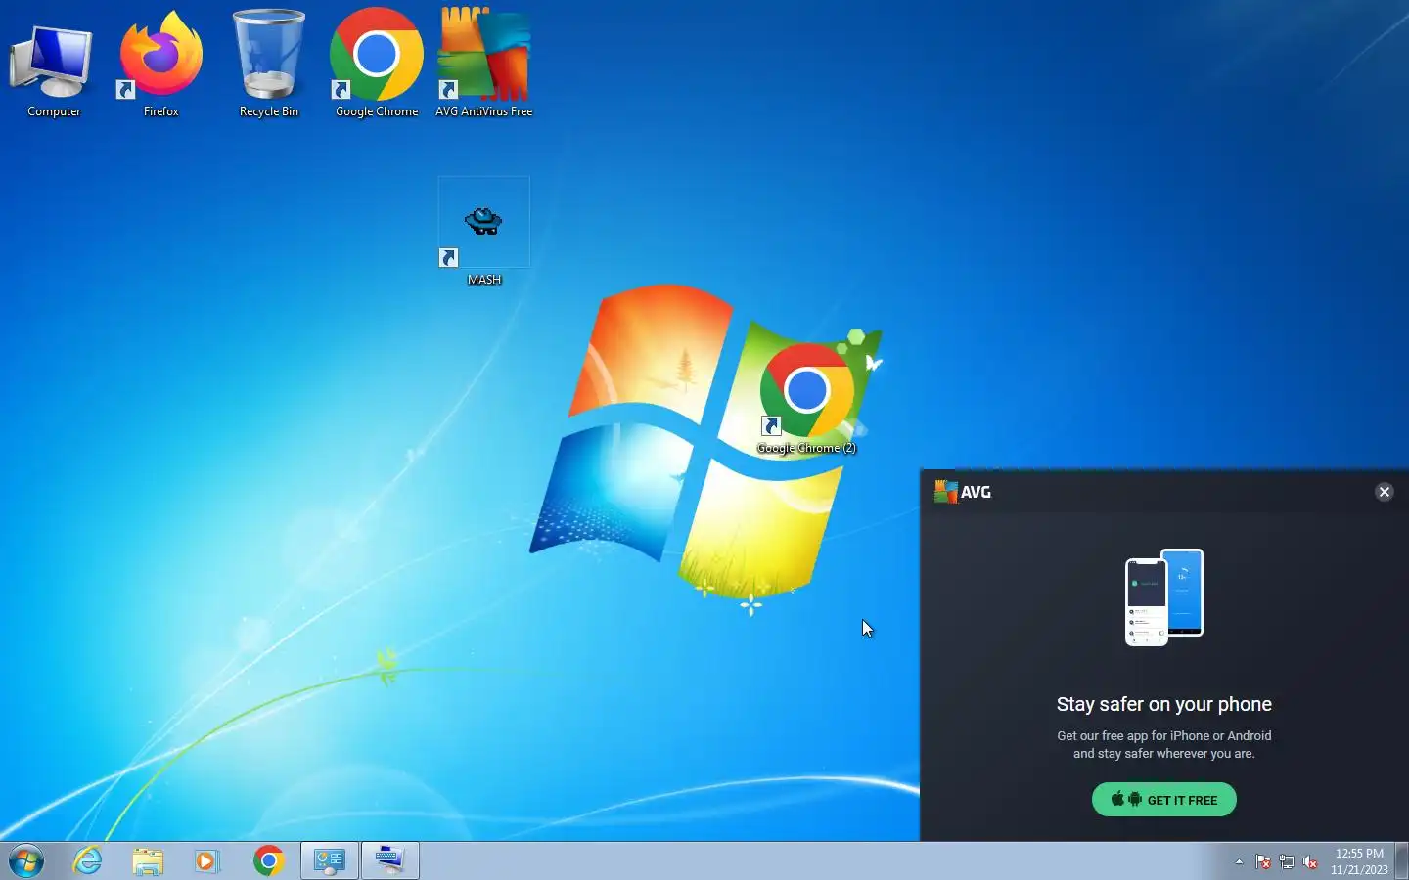The height and width of the screenshot is (880, 1409).
Task: Select the Recycle Bin icon
Action: tap(269, 64)
